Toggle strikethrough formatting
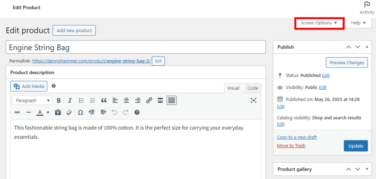376x179 pixels. click(17, 112)
